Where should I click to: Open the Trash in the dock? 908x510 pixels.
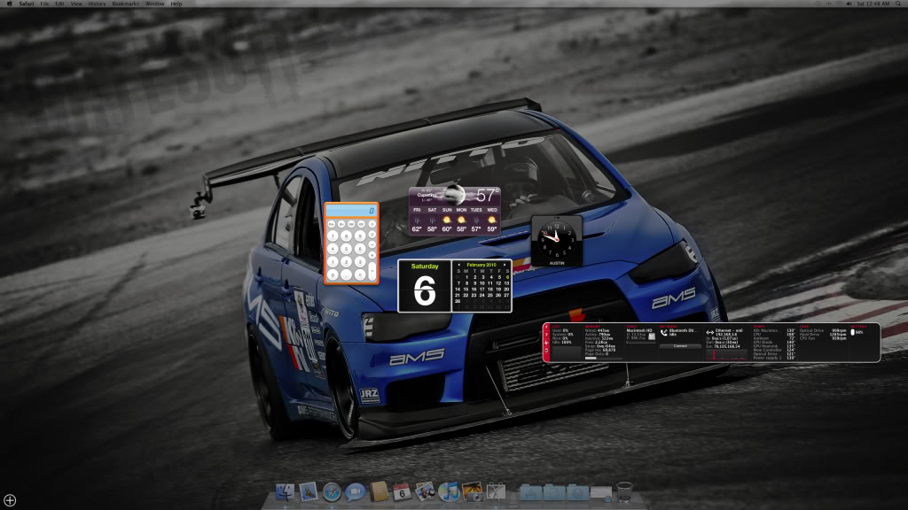click(624, 491)
